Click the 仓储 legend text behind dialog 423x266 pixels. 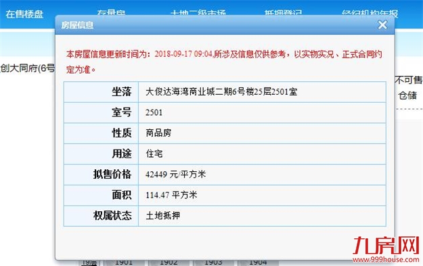click(407, 95)
